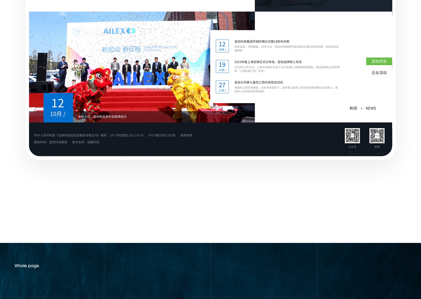This screenshot has height=299, width=421.
Task: Click the 公众号 QR code
Action: click(352, 136)
